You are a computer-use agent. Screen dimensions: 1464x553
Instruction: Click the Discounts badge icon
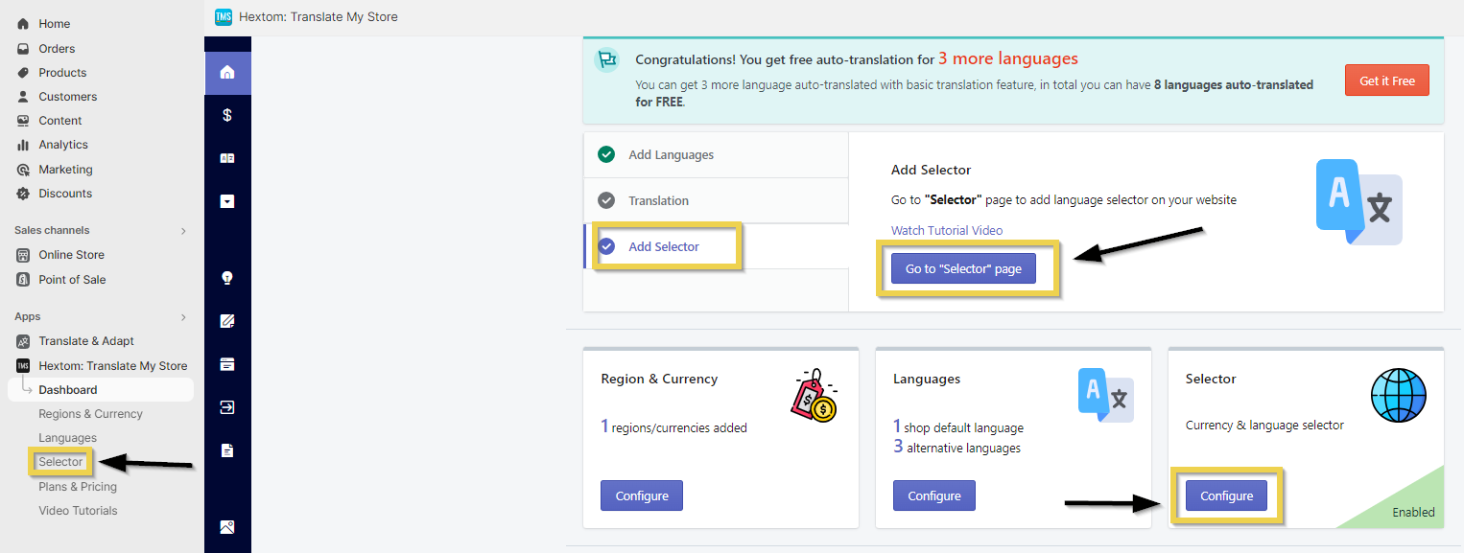point(23,194)
